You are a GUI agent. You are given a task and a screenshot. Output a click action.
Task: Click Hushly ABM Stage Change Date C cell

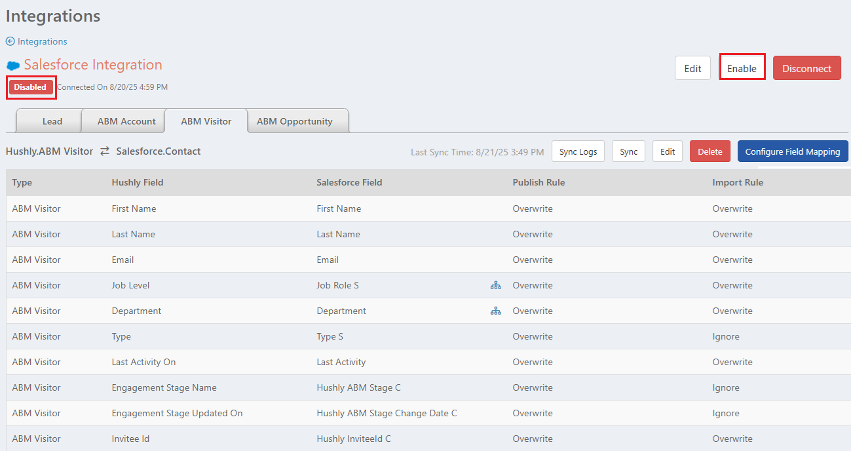click(387, 413)
